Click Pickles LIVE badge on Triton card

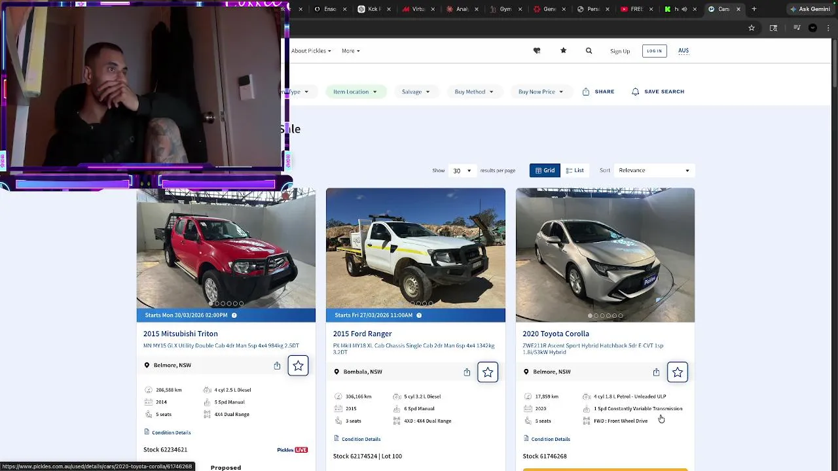(292, 450)
